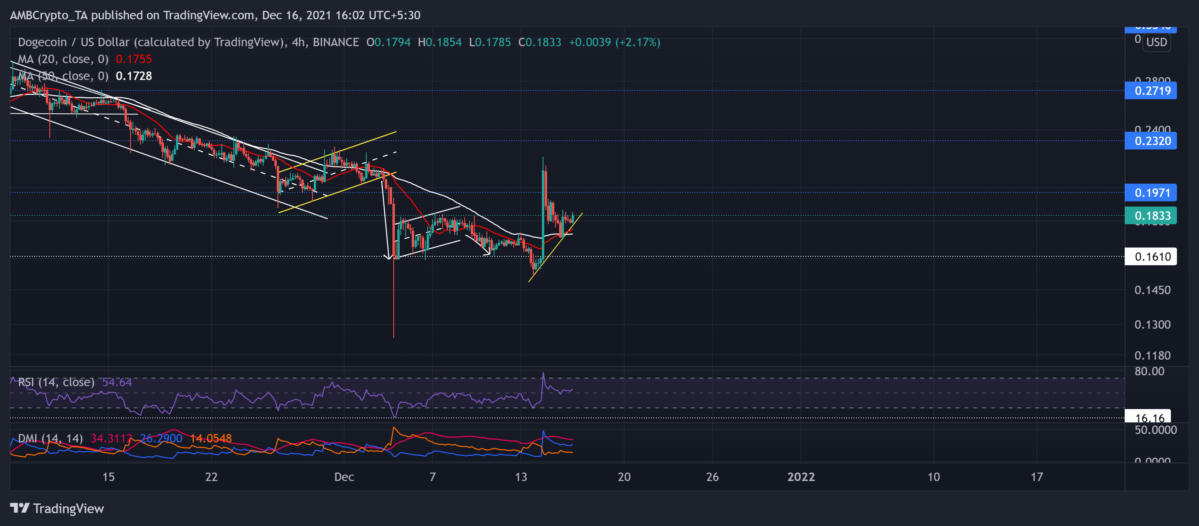Click the DMI 50.0000 scale label

click(1155, 430)
